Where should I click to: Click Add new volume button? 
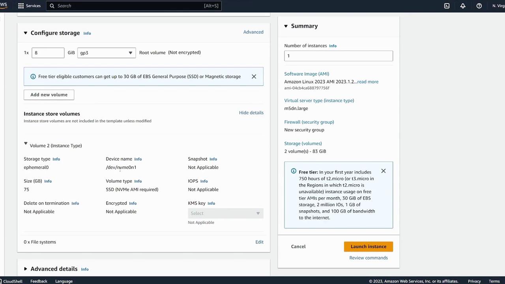pos(49,95)
